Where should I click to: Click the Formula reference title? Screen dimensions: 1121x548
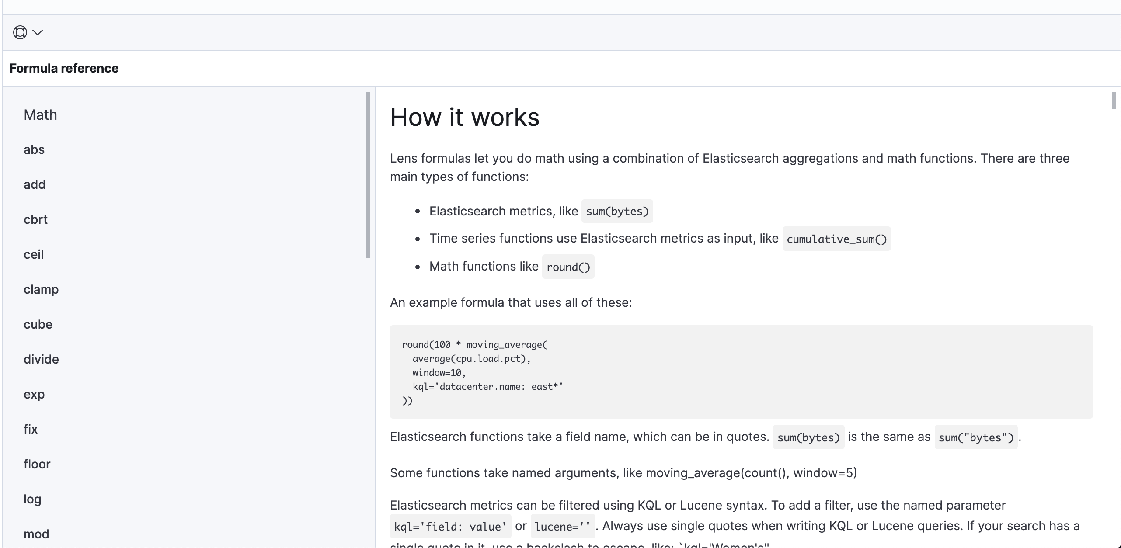tap(64, 68)
